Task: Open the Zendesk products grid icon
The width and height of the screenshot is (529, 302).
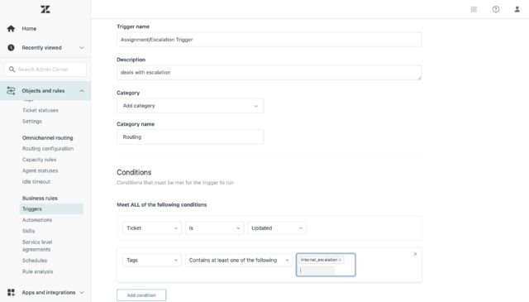Action: [x=474, y=9]
